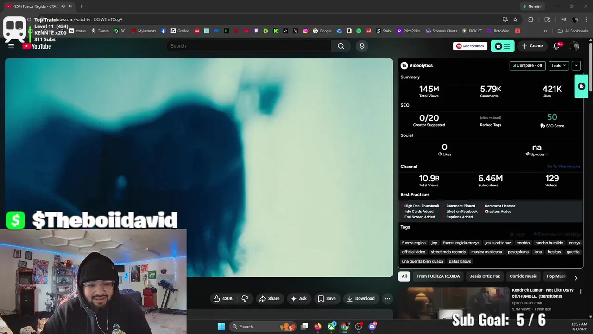Click the YouTube search magnifier button
Image resolution: width=593 pixels, height=334 pixels.
pyautogui.click(x=341, y=46)
